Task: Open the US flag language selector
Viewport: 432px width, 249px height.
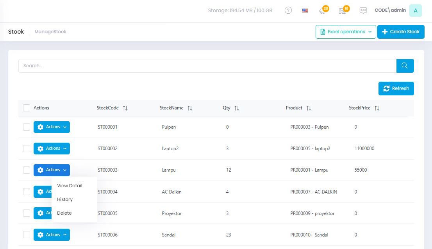Action: coord(305,11)
